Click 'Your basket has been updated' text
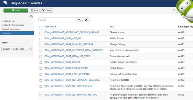Viewport: 193px width, 100px height. [124, 50]
